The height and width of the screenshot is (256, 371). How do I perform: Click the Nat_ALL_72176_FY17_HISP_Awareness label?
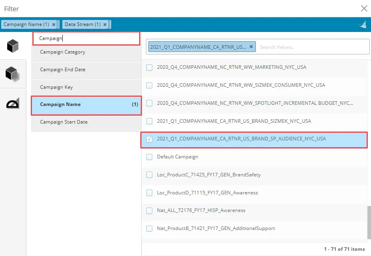coord(201,210)
